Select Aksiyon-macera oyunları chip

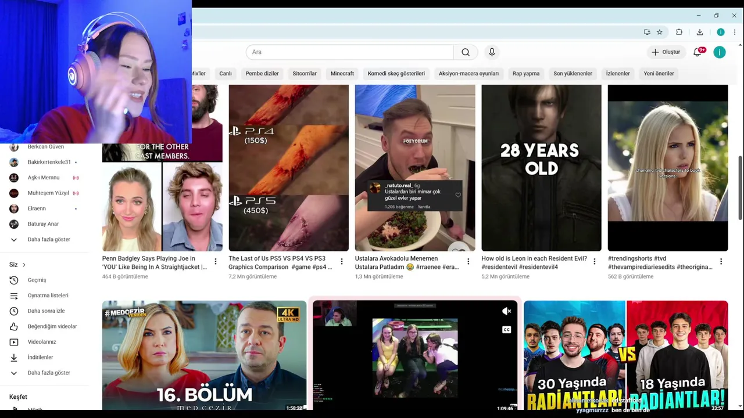click(468, 74)
